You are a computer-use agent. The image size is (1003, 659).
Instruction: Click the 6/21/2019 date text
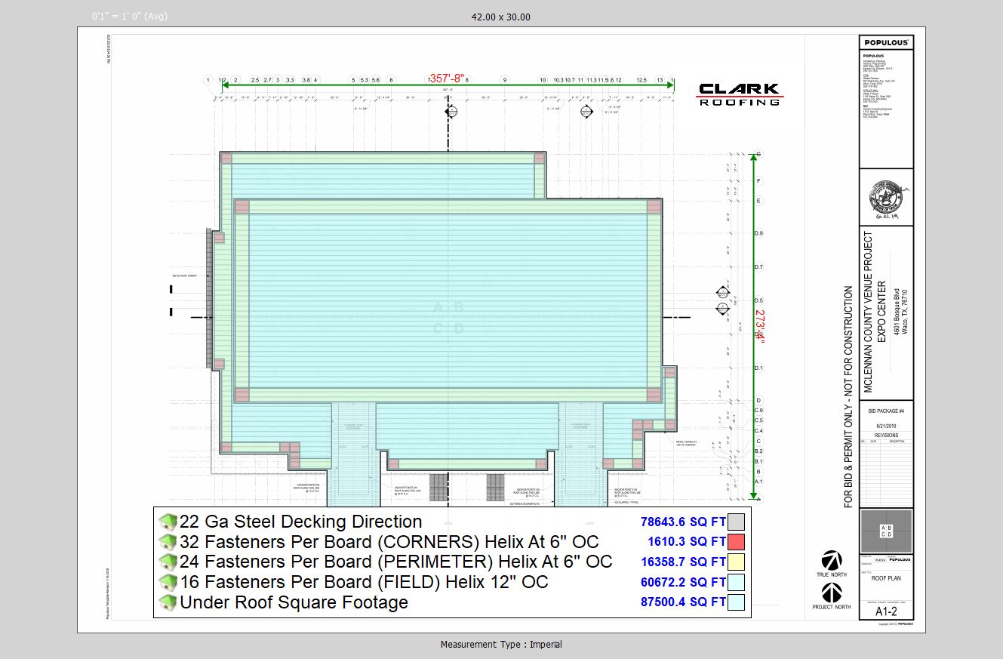(886, 427)
